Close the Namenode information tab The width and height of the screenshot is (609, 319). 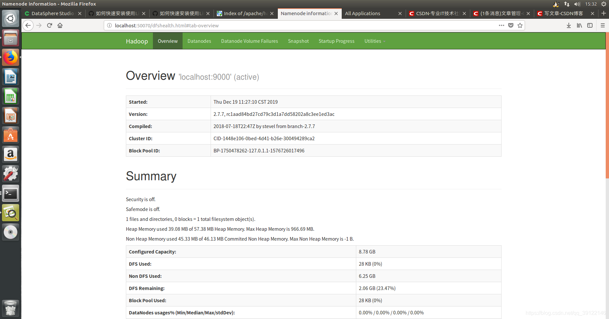pos(336,13)
